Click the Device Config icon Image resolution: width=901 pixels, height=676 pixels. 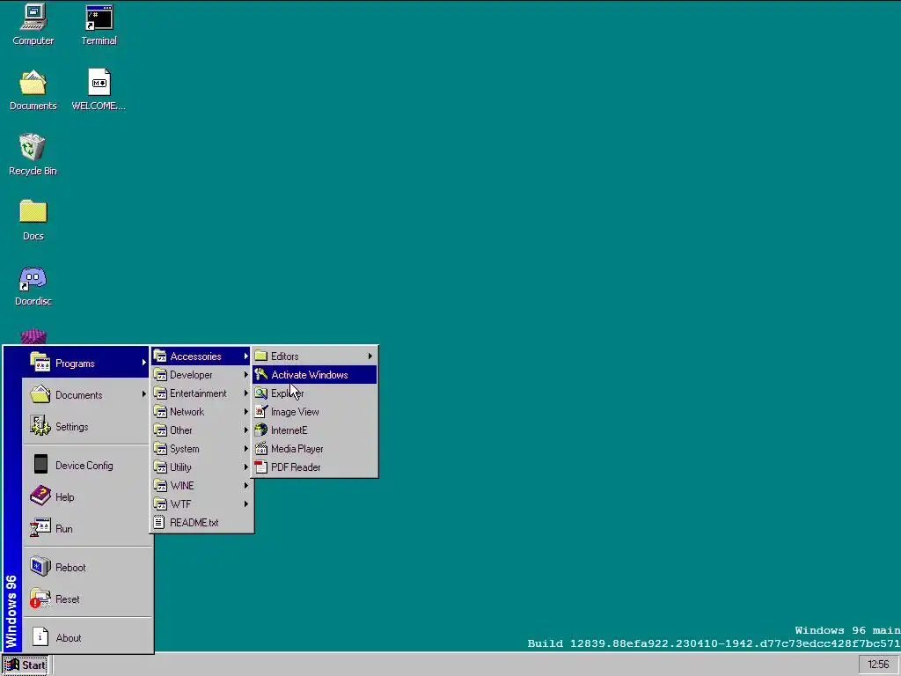tap(40, 465)
